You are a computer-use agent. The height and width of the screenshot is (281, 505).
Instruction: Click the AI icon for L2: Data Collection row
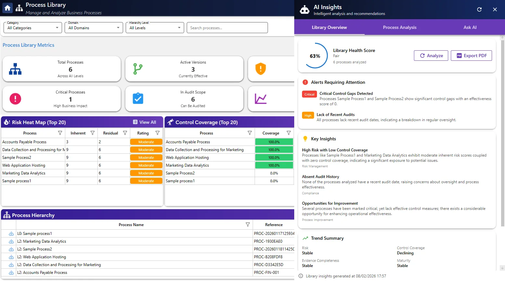pos(11,265)
